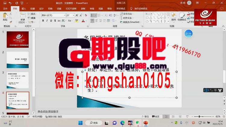Toggle Strikethrough (abc) formatting
226x127 pixels.
coord(59,21)
